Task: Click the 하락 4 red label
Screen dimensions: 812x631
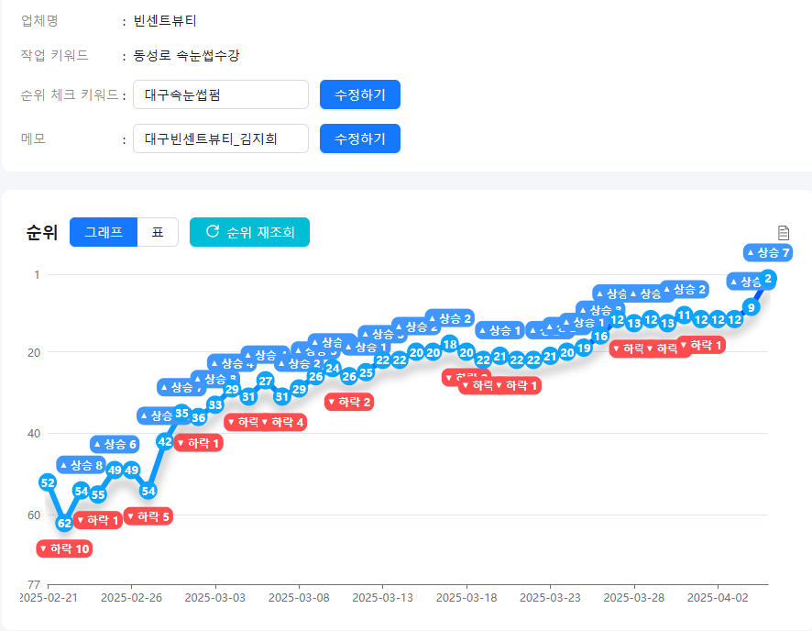Action: [x=282, y=422]
